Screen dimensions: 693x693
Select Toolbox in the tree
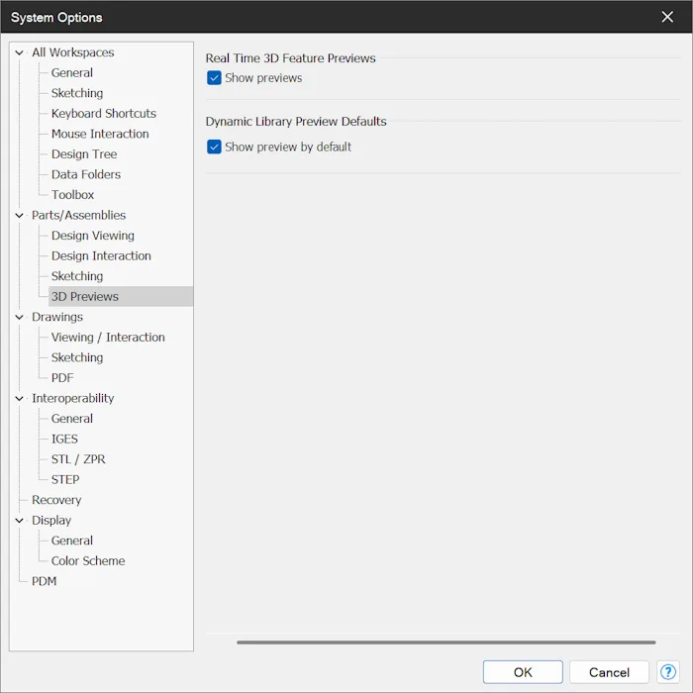(x=72, y=194)
